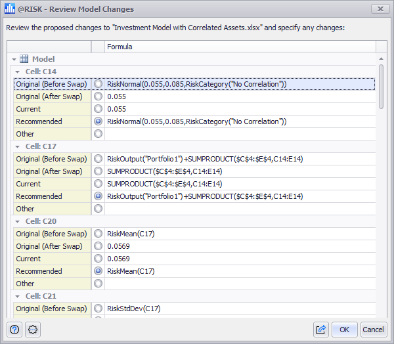Open settings via the gear icon
The image size is (394, 344).
pyautogui.click(x=33, y=330)
